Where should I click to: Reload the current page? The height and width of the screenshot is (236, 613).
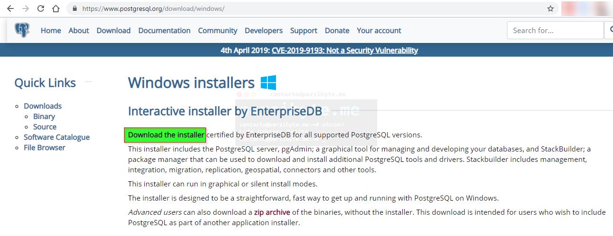point(41,8)
